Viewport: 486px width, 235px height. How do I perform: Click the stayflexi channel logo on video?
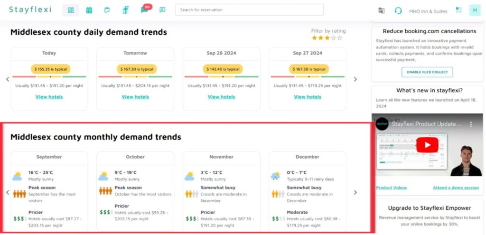382,124
